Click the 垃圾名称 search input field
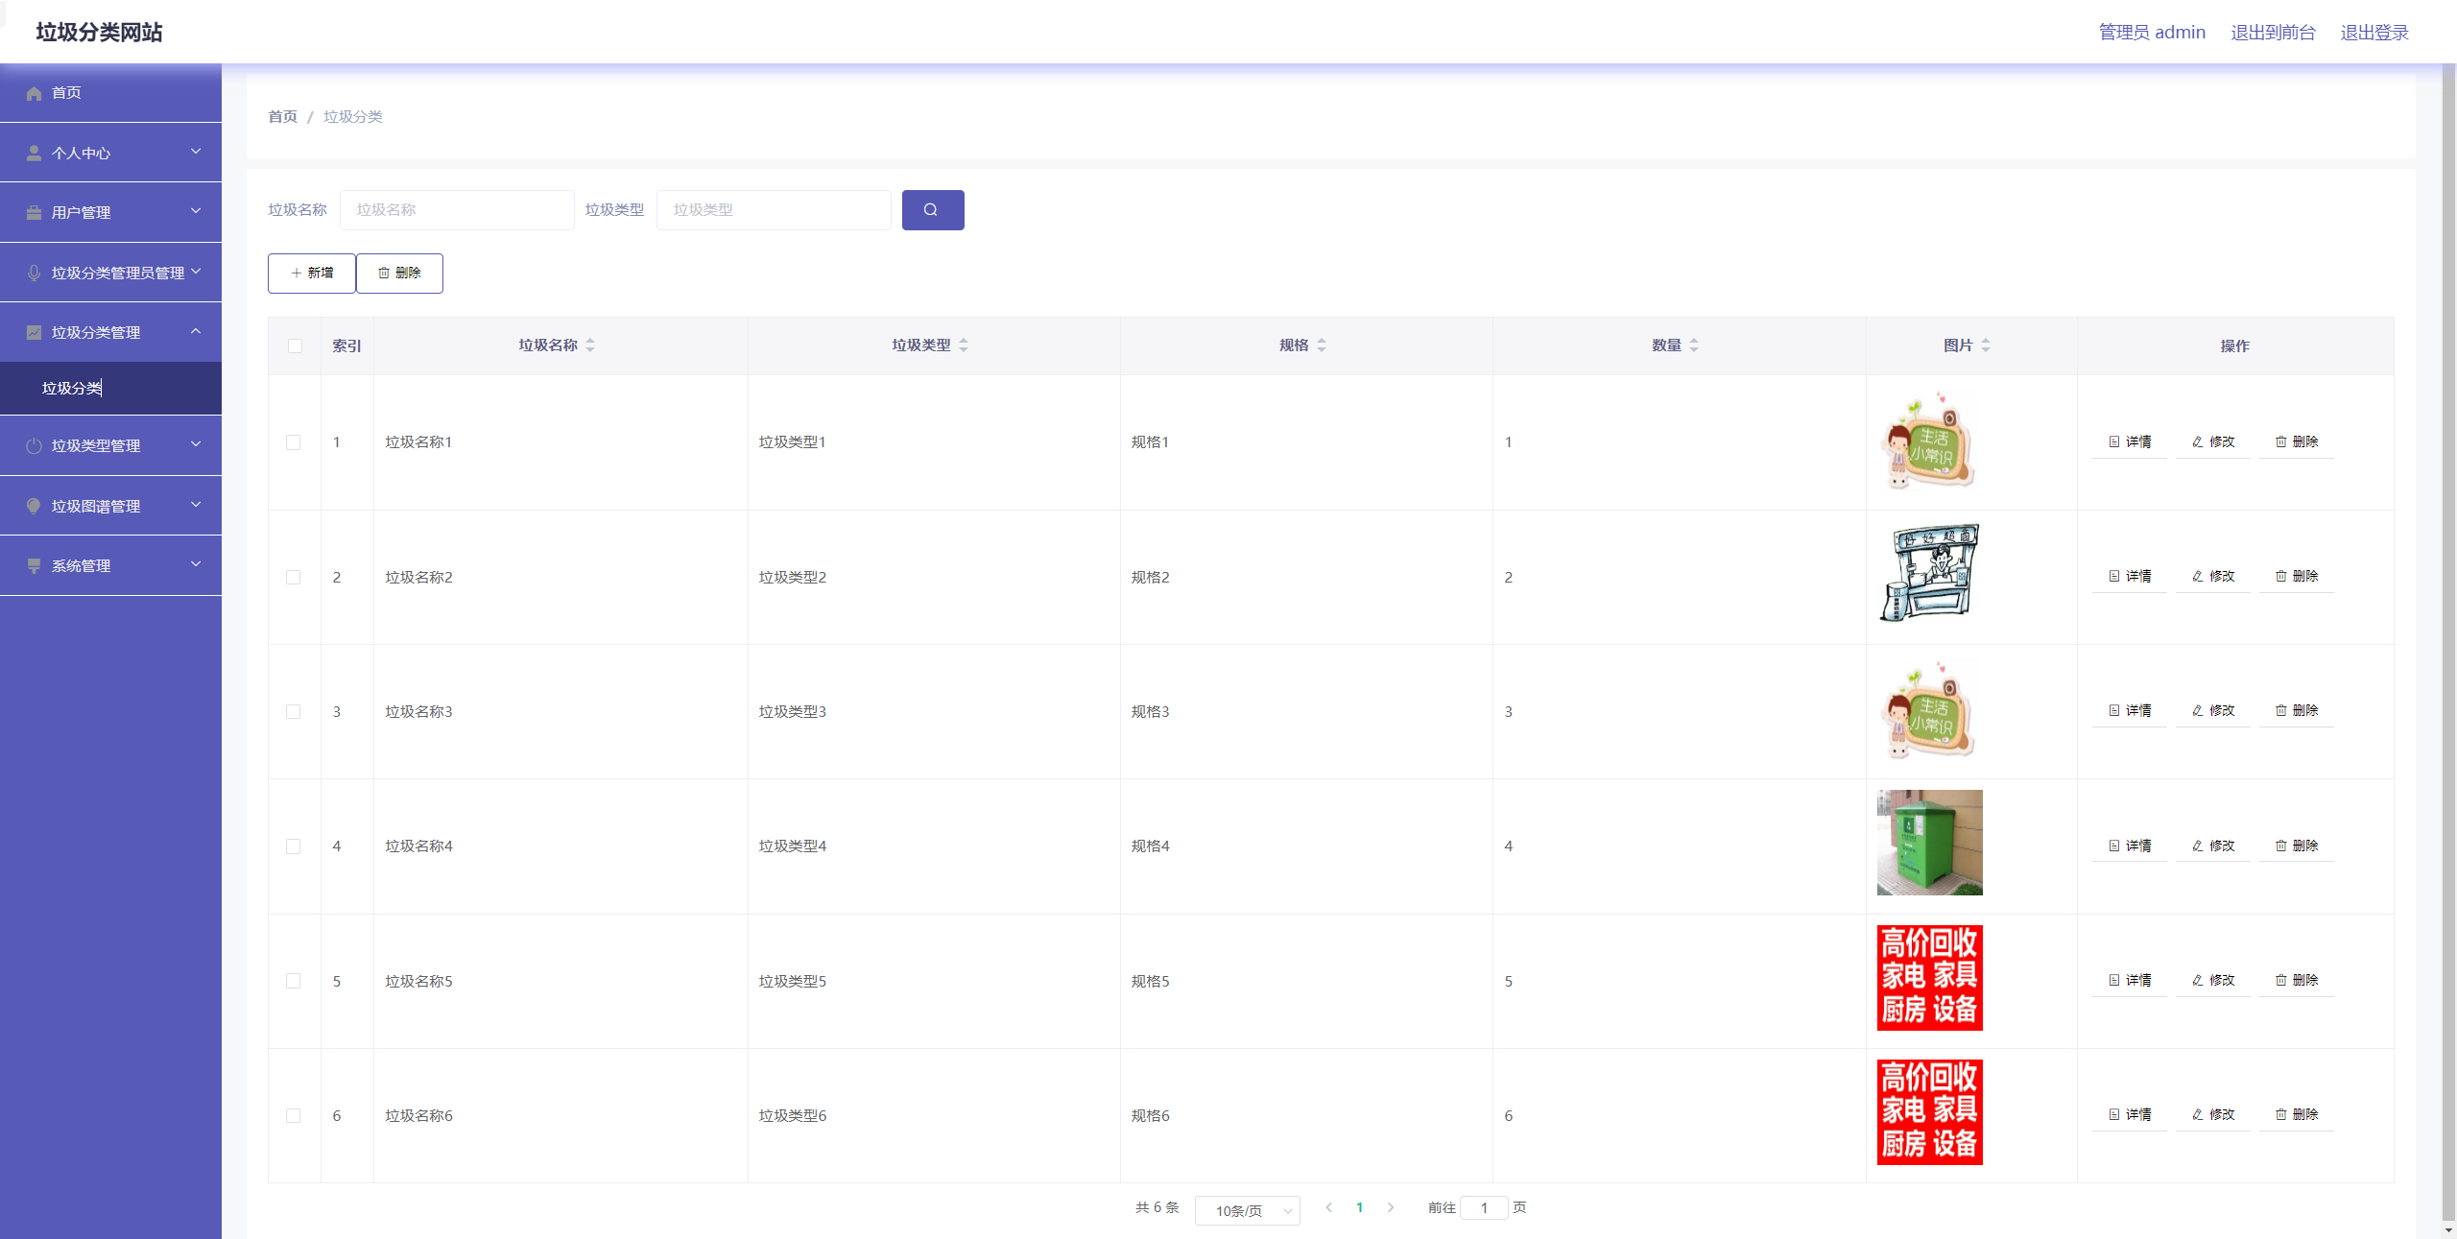The image size is (2457, 1239). pos(457,210)
